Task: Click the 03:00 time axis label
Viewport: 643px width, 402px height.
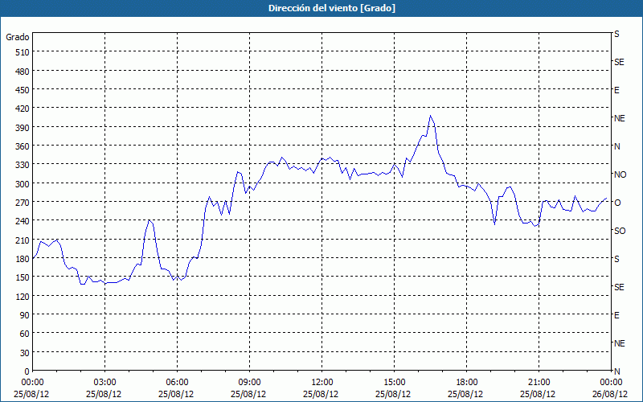Action: [104, 383]
